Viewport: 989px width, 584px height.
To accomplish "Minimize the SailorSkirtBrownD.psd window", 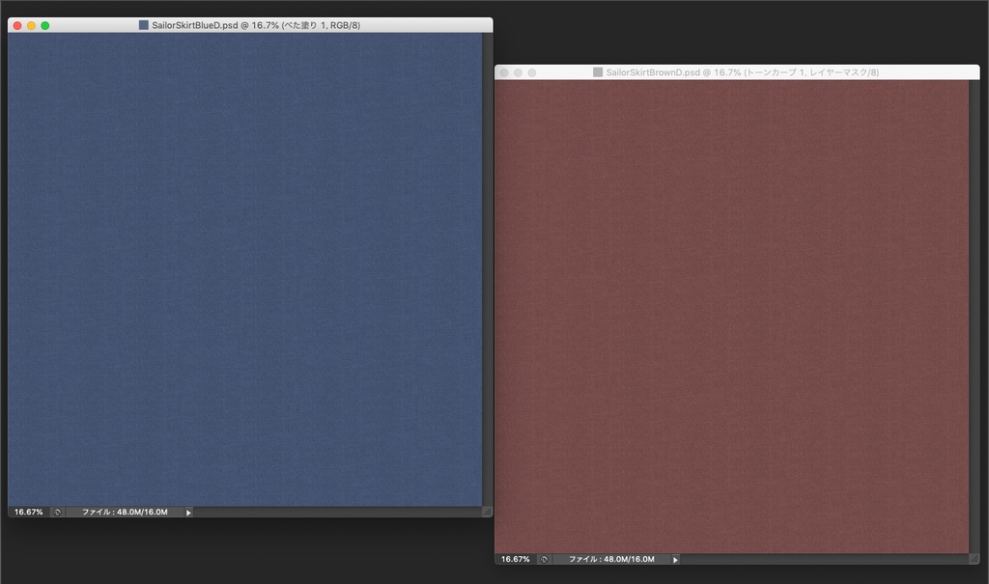I will (x=518, y=73).
